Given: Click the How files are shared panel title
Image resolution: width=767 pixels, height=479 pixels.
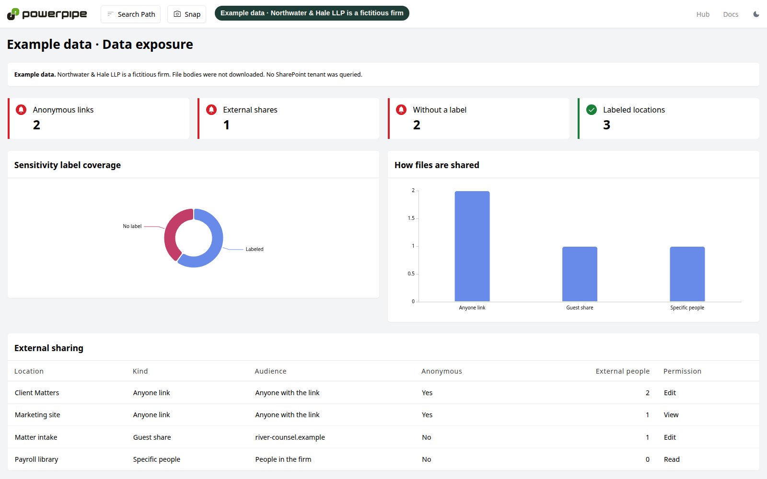Looking at the screenshot, I should point(437,165).
